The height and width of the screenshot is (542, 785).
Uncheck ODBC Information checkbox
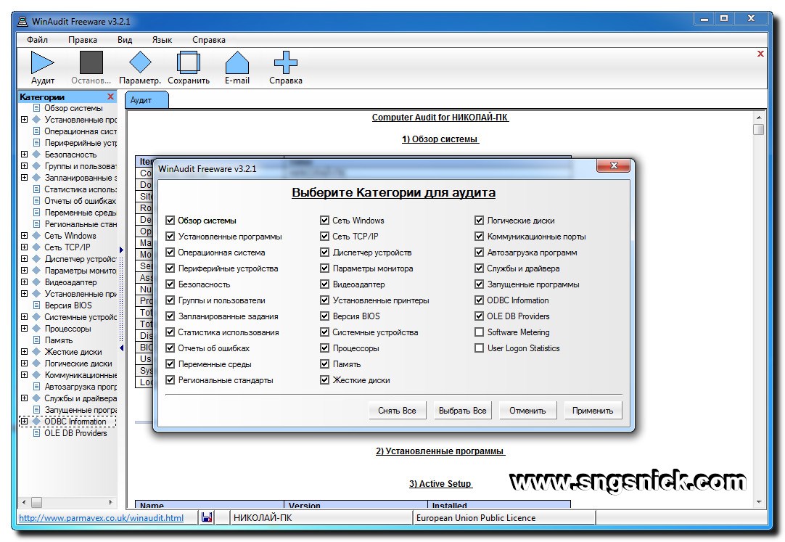pos(479,300)
